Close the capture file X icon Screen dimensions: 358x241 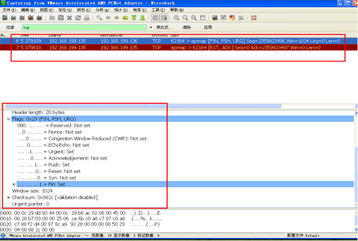pos(69,18)
